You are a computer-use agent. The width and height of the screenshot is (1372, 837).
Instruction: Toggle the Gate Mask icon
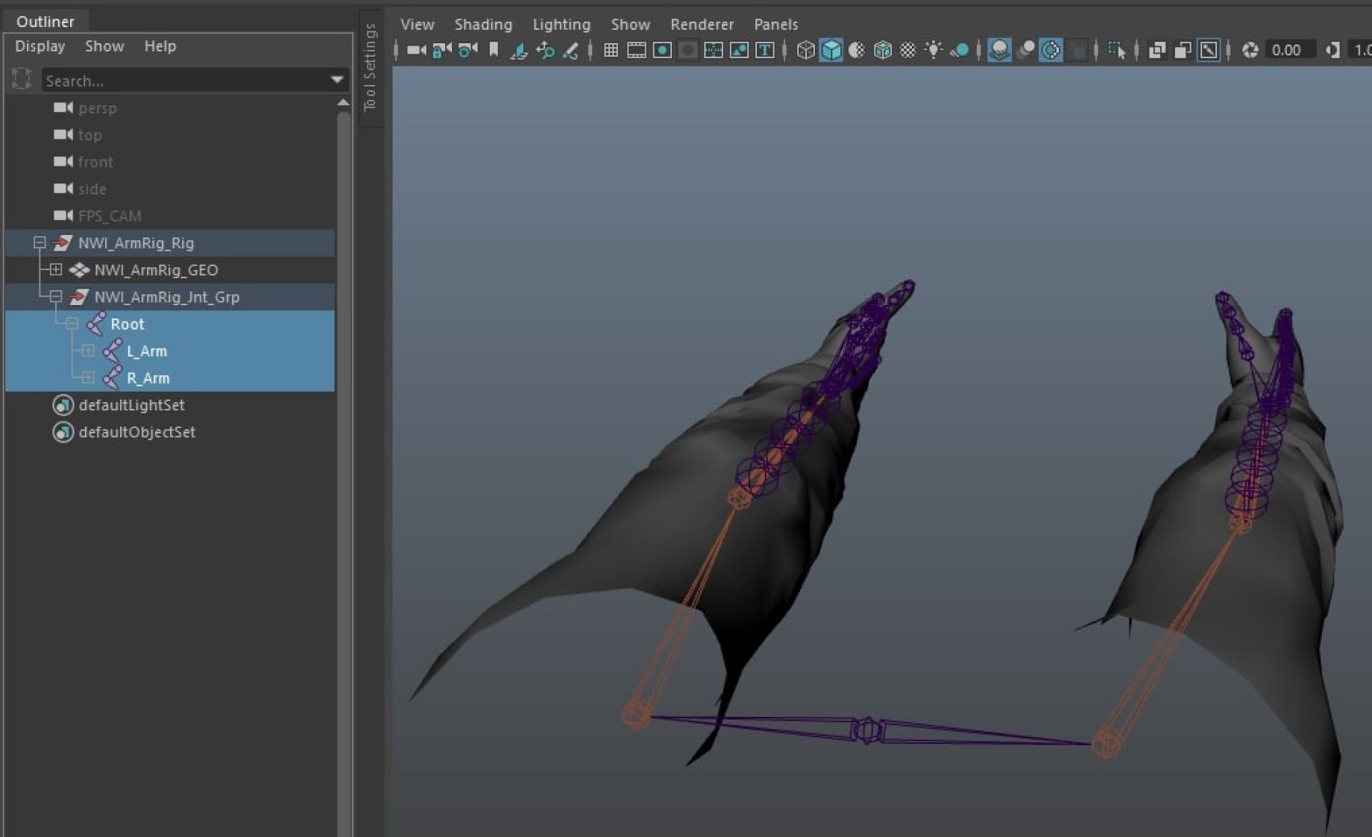[x=687, y=50]
